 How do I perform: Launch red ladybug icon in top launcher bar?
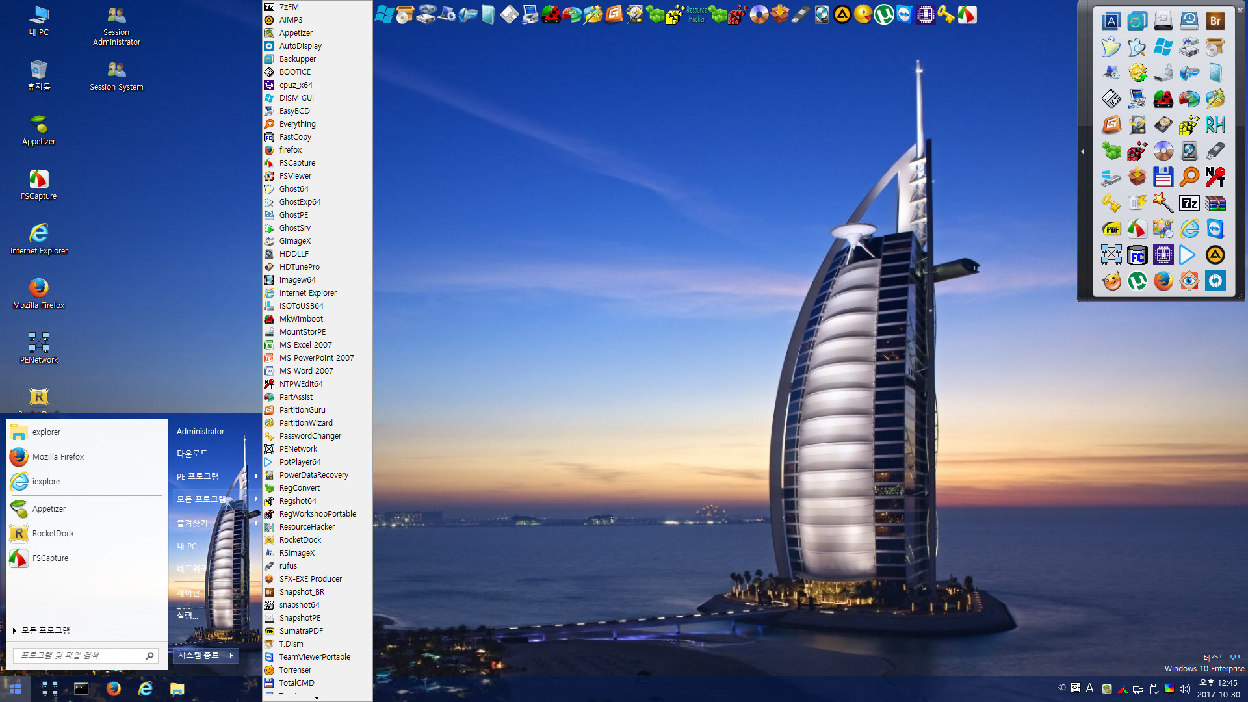[x=551, y=14]
